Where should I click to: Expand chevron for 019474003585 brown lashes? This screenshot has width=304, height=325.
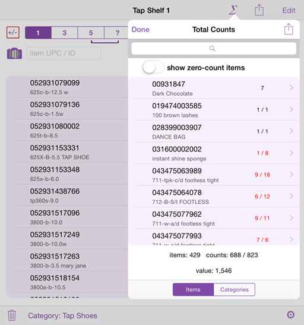pos(292,109)
